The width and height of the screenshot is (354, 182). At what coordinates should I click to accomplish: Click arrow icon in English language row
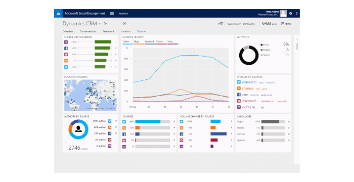point(289,122)
